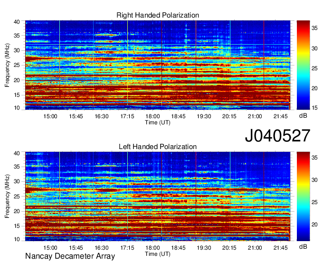323x262 pixels.
Task: Click the 'Frequency (MHz)' label of top plot
Action: click(7, 65)
